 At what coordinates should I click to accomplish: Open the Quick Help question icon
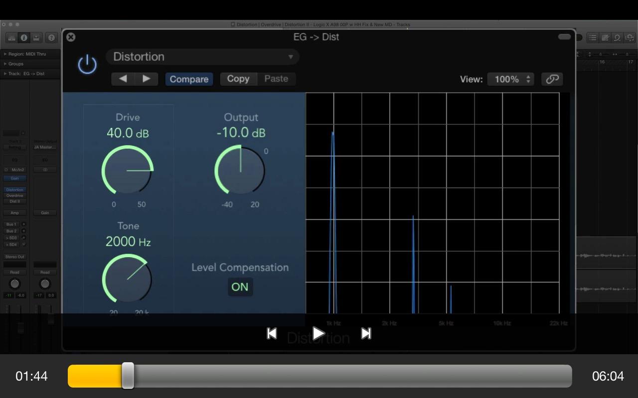click(x=51, y=38)
